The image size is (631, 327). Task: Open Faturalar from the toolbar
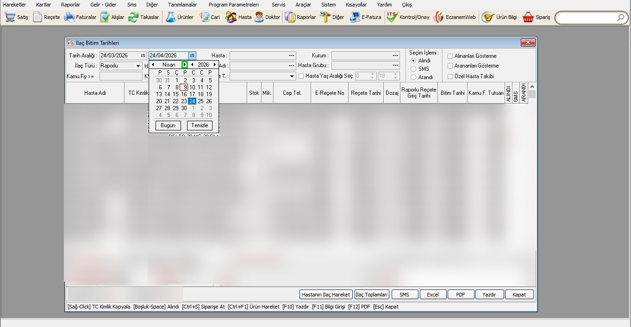(x=69, y=17)
